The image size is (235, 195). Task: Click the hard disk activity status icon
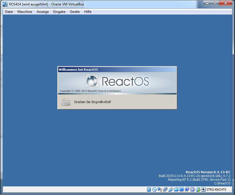tap(149, 190)
